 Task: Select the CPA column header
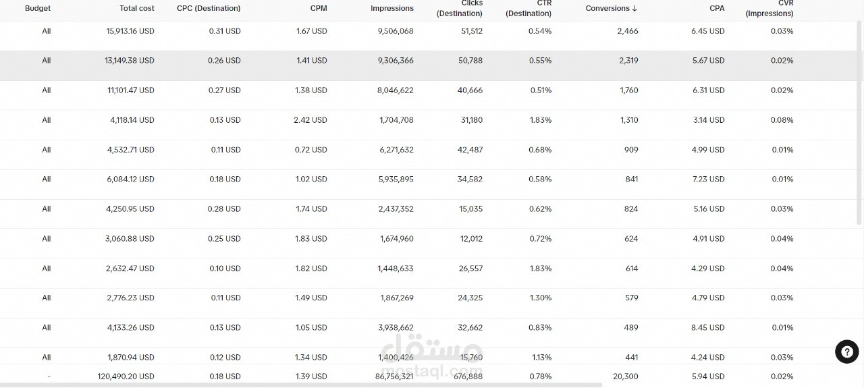pos(717,8)
